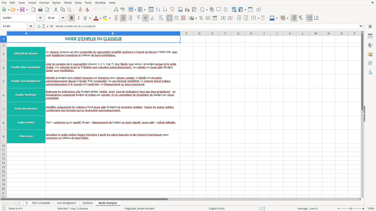The image size is (376, 211).
Task: Click Add Decimal Place icon
Action: pyautogui.click(x=223, y=18)
